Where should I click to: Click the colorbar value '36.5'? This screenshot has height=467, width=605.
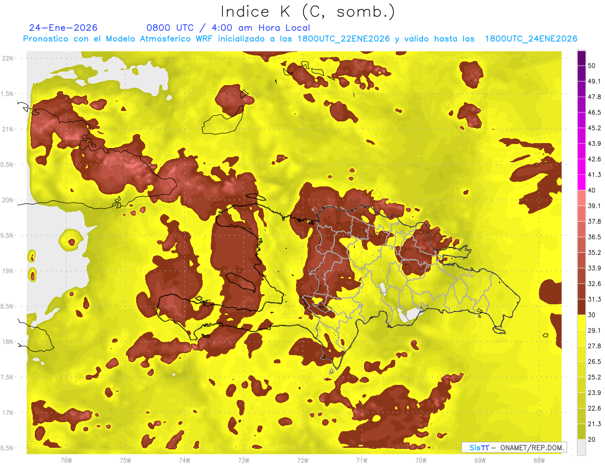tap(594, 237)
